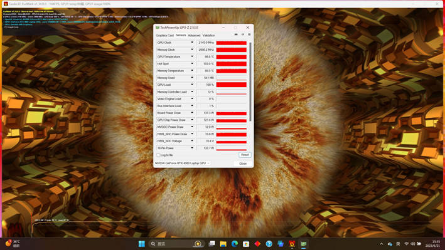Enable the Log to file checkbox
Screen dimensions: 445x250
coord(158,155)
